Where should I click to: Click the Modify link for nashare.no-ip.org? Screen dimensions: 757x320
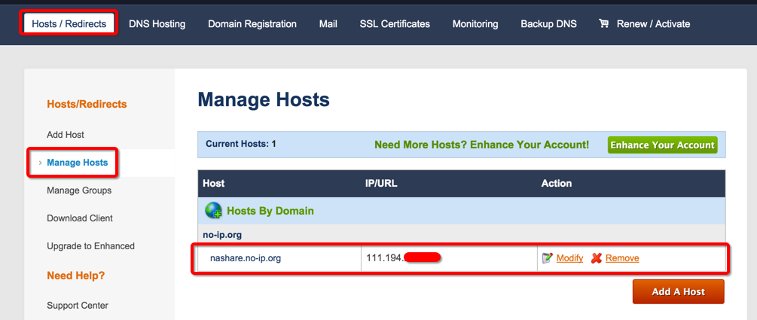[569, 258]
